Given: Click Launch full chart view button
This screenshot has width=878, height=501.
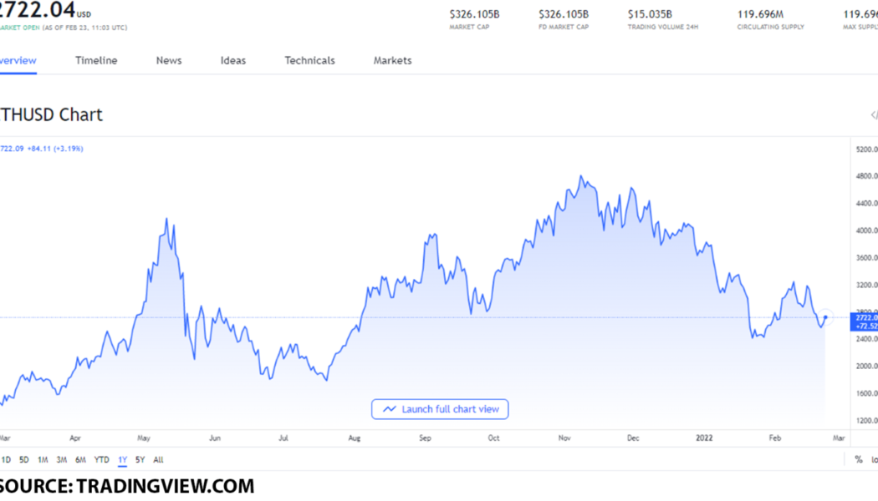Looking at the screenshot, I should tap(441, 409).
